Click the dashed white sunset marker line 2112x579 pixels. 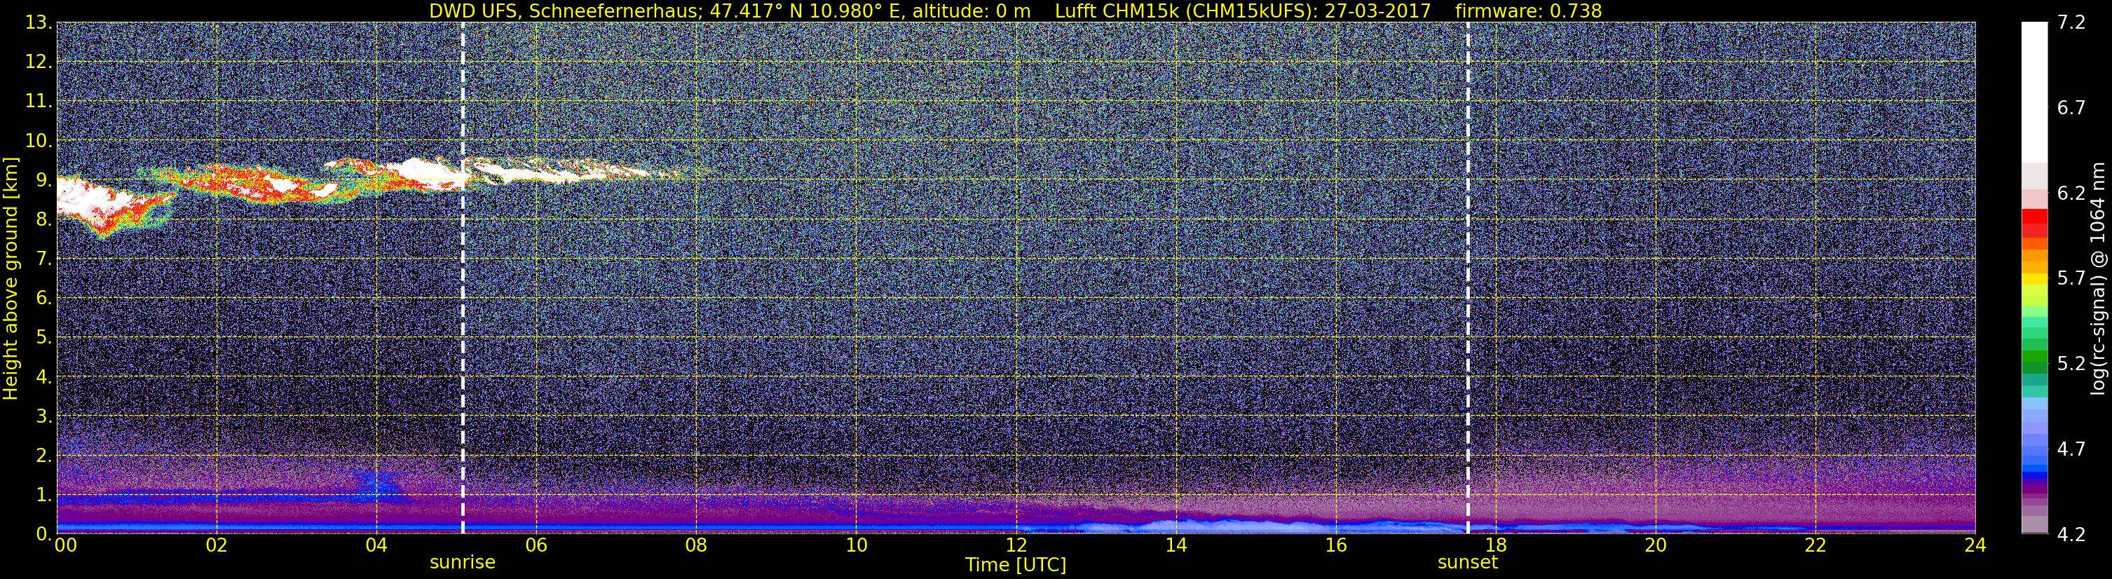pos(1468,278)
